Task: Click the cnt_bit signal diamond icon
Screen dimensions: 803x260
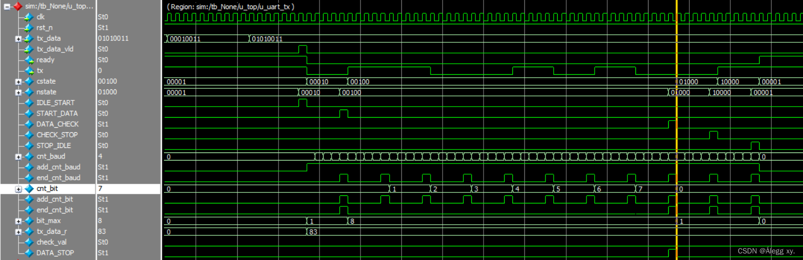Action: [x=29, y=189]
